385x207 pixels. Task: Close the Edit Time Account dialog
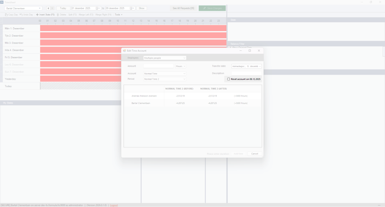pos(259,51)
